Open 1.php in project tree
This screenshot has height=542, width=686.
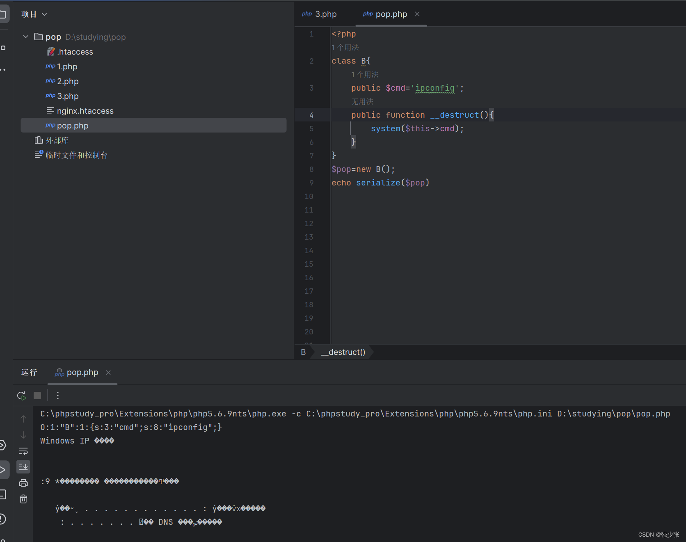coord(62,66)
